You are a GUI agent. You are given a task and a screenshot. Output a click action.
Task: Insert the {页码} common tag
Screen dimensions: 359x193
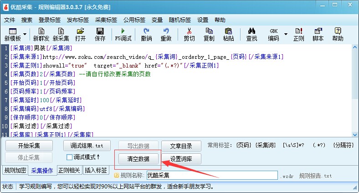pos(244,145)
